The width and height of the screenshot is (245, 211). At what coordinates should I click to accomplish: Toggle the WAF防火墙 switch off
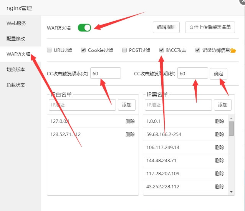(84, 27)
